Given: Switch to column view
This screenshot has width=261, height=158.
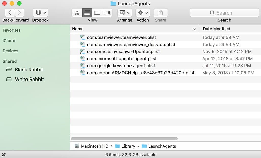Looking at the screenshot, I should 97,12.
